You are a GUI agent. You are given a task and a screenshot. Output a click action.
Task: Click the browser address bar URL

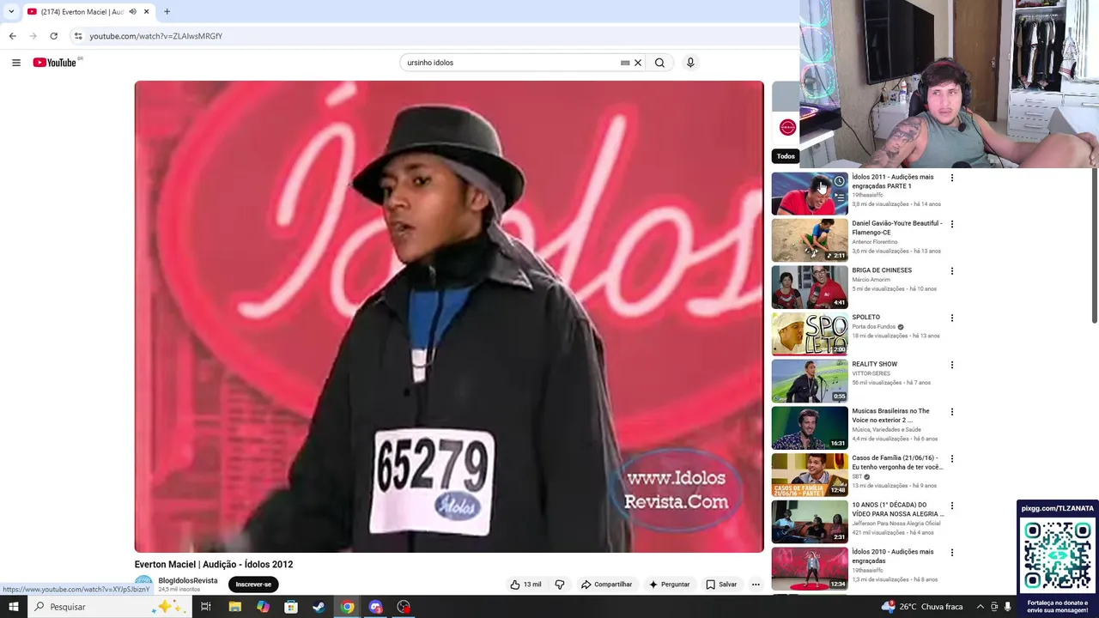tap(155, 36)
